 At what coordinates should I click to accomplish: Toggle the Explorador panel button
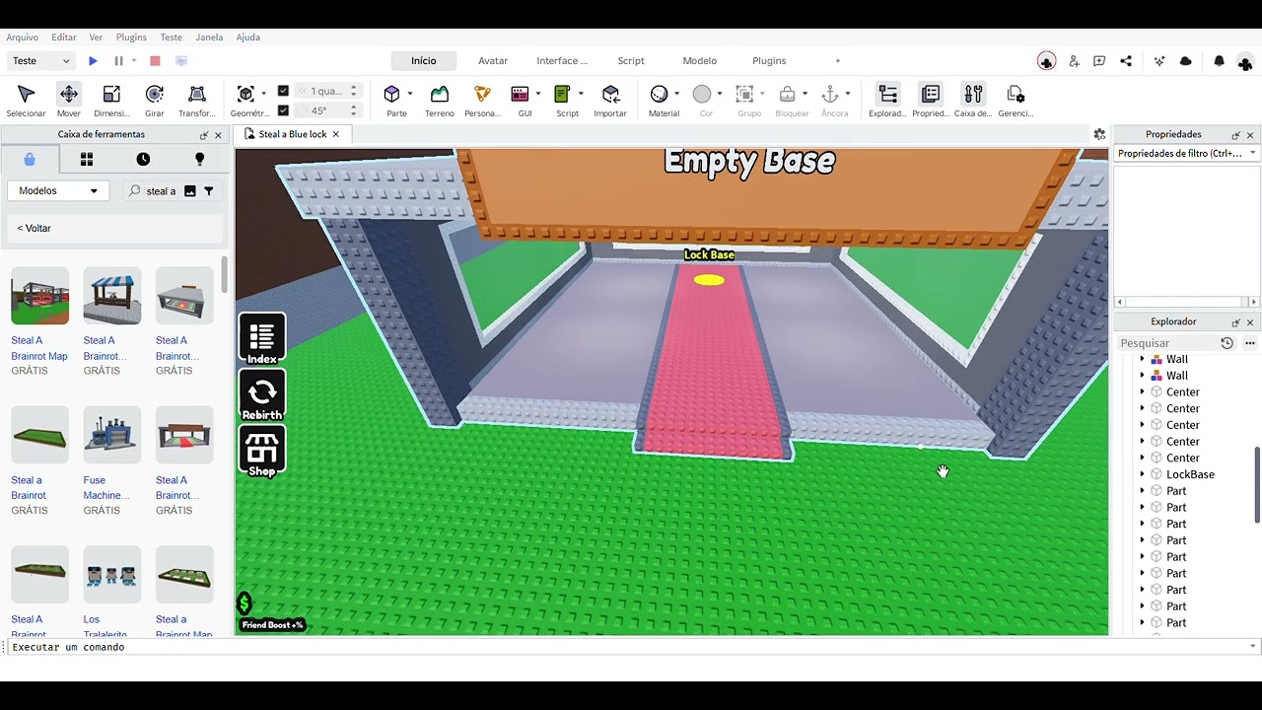coord(887,101)
